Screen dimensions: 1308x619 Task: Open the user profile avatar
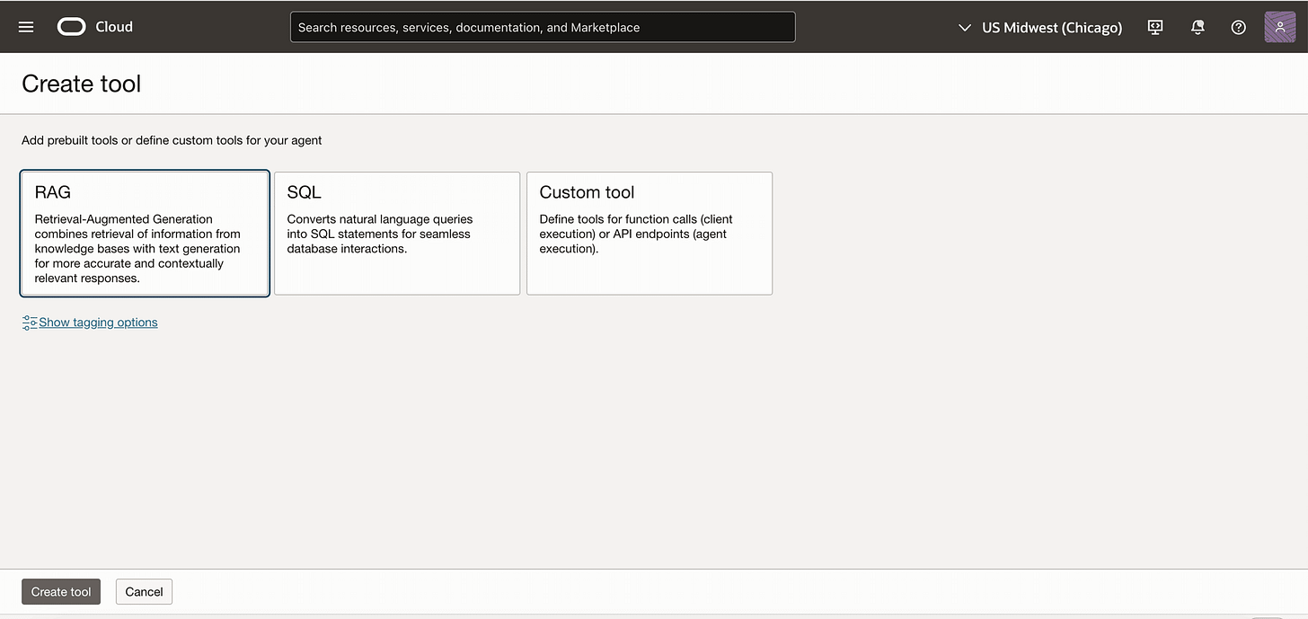pyautogui.click(x=1279, y=27)
